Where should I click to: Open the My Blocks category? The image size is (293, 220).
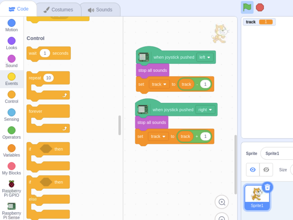point(11,169)
